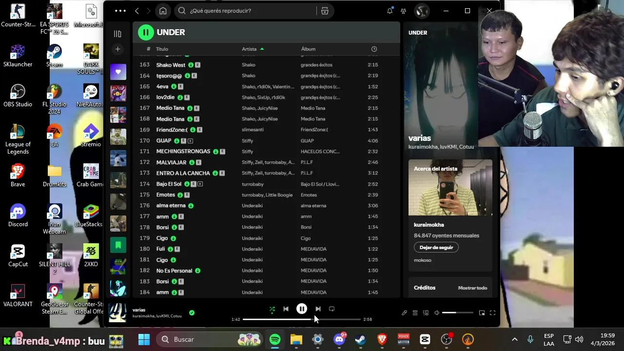Sort by the Título column
Screen dimensions: 624x351
tap(162, 49)
